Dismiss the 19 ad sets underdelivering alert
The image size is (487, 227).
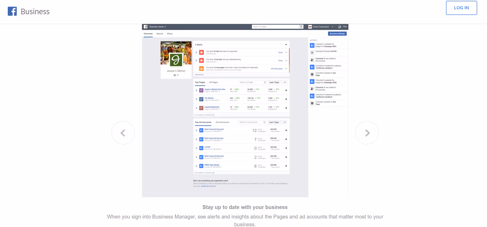pyautogui.click(x=286, y=61)
